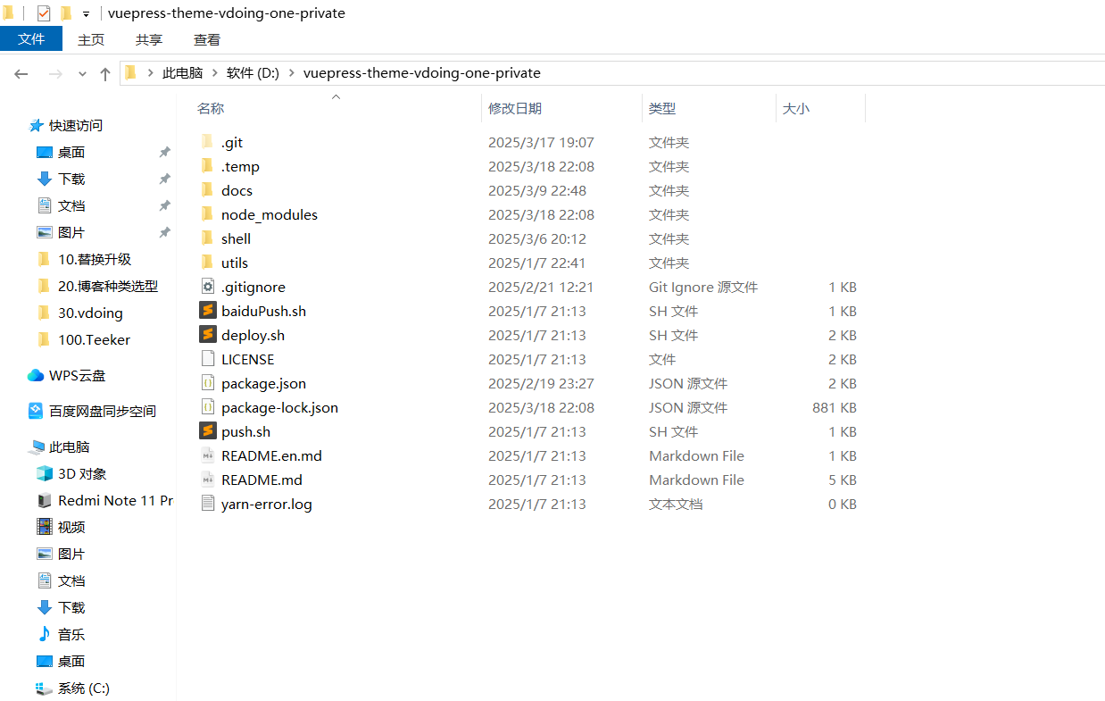Click the WPS云盘 cloud icon
The image size is (1105, 701).
click(x=36, y=375)
